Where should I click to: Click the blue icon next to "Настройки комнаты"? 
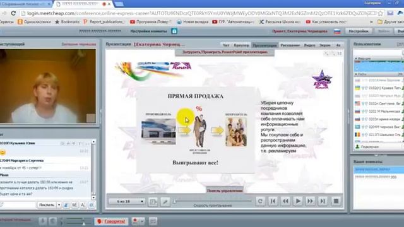click(174, 31)
